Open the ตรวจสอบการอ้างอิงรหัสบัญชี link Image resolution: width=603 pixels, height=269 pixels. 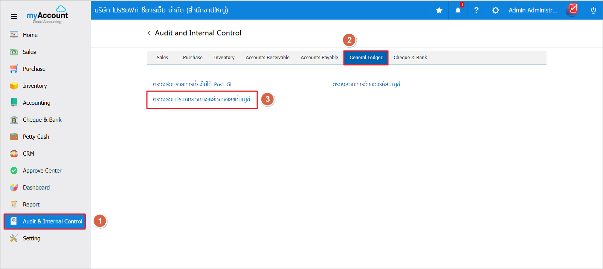tap(366, 84)
